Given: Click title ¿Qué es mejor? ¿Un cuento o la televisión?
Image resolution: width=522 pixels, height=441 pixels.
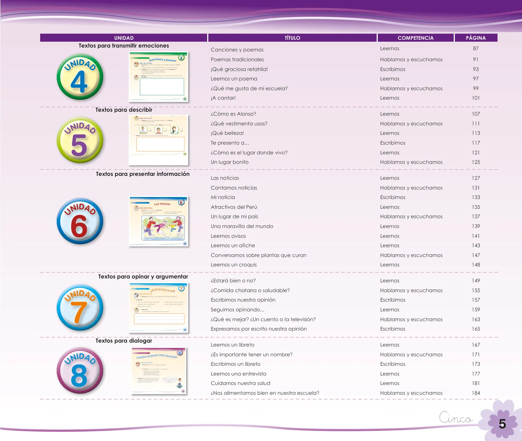Looking at the screenshot, I should 263,320.
